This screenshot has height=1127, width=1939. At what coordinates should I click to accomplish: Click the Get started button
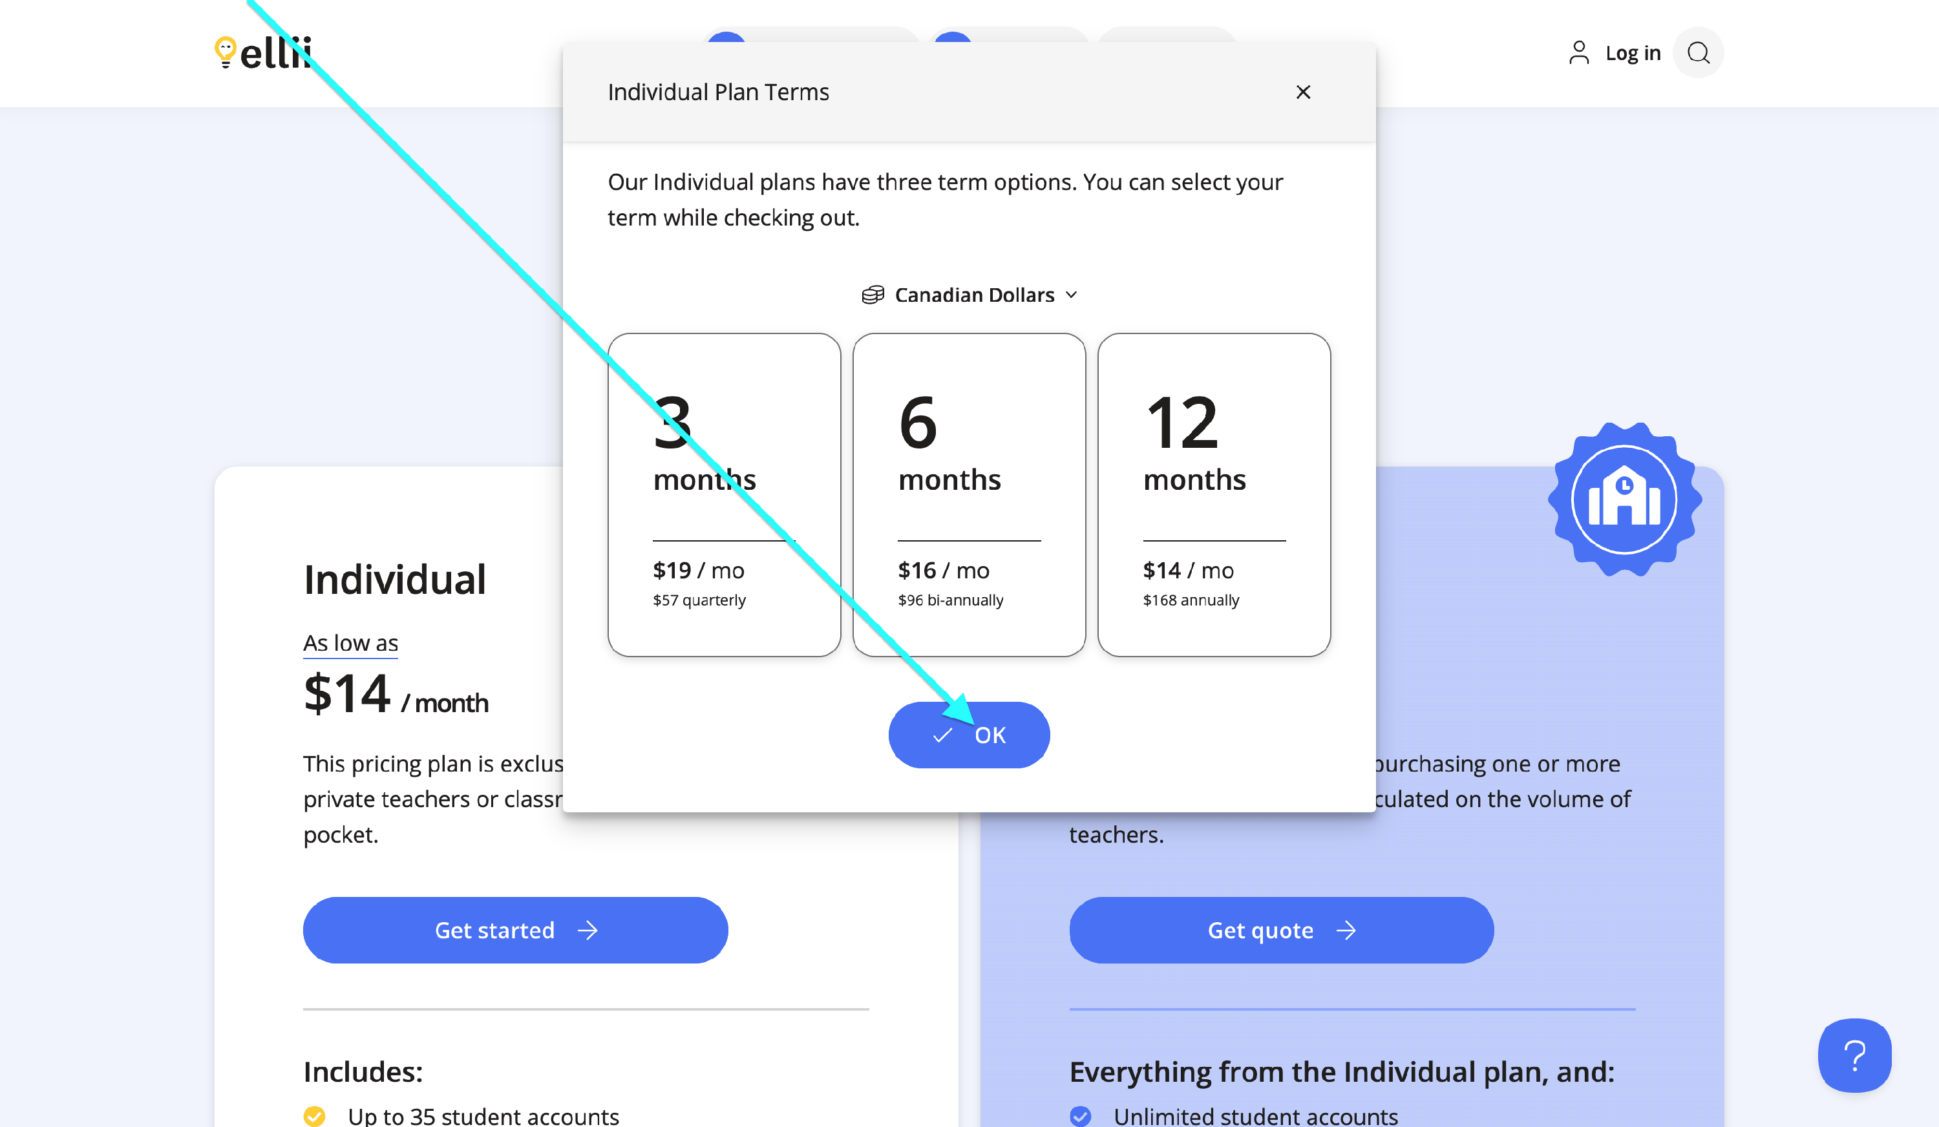point(514,930)
